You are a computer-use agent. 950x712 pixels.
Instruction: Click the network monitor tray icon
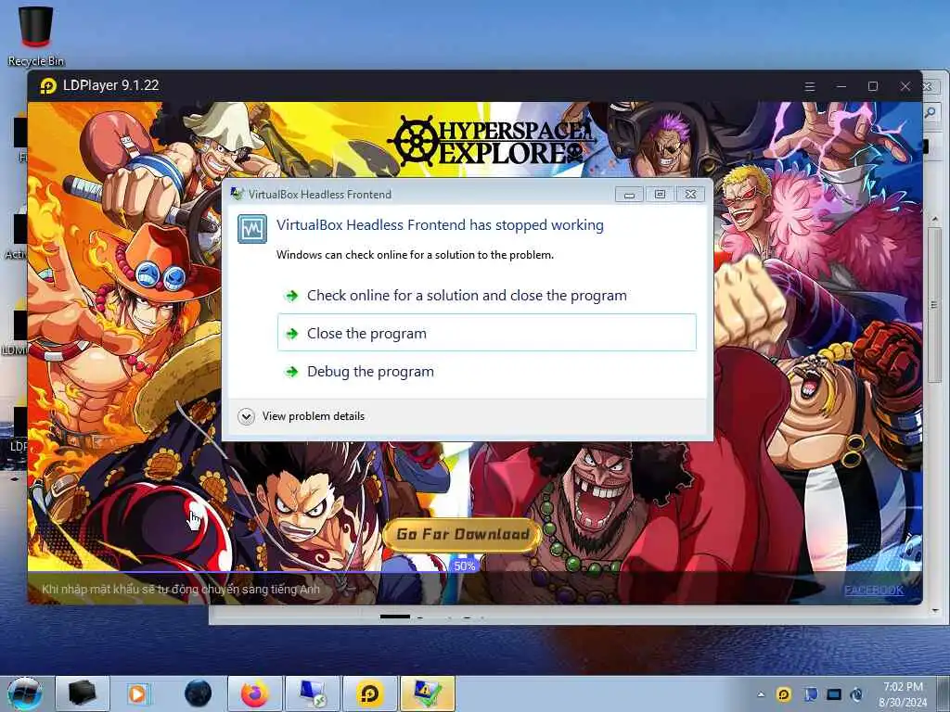coord(834,694)
